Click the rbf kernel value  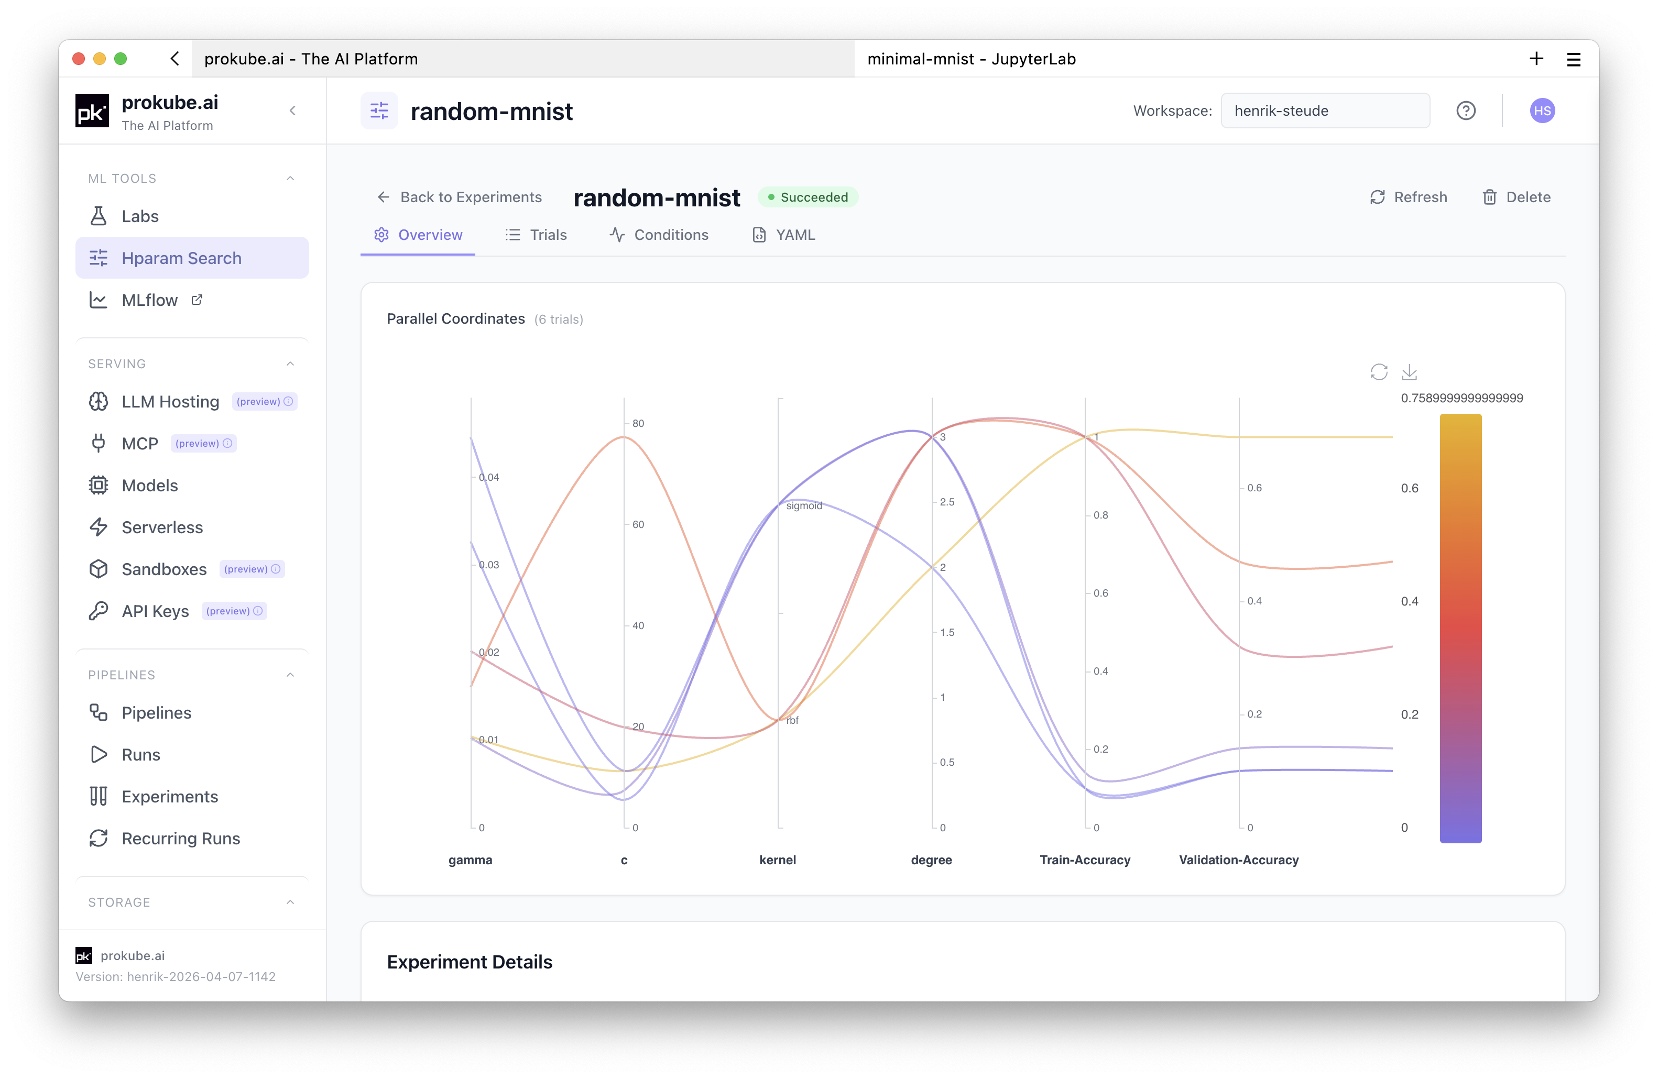(x=792, y=721)
